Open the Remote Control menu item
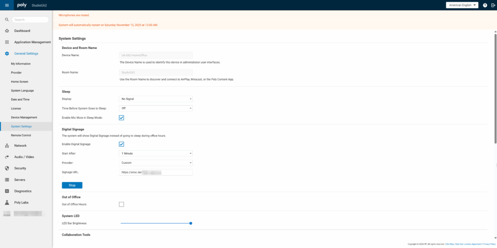The width and height of the screenshot is (497, 248). (21, 135)
